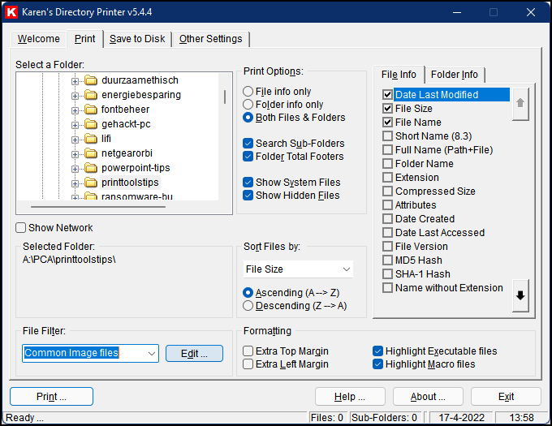
Task: Click the Print ... button
Action: click(51, 397)
